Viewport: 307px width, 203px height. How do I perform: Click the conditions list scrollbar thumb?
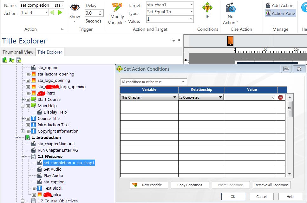click(x=290, y=109)
